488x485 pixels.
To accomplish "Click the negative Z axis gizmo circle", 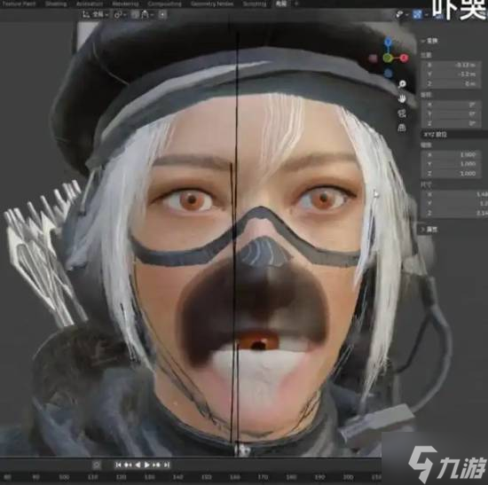I will point(388,73).
